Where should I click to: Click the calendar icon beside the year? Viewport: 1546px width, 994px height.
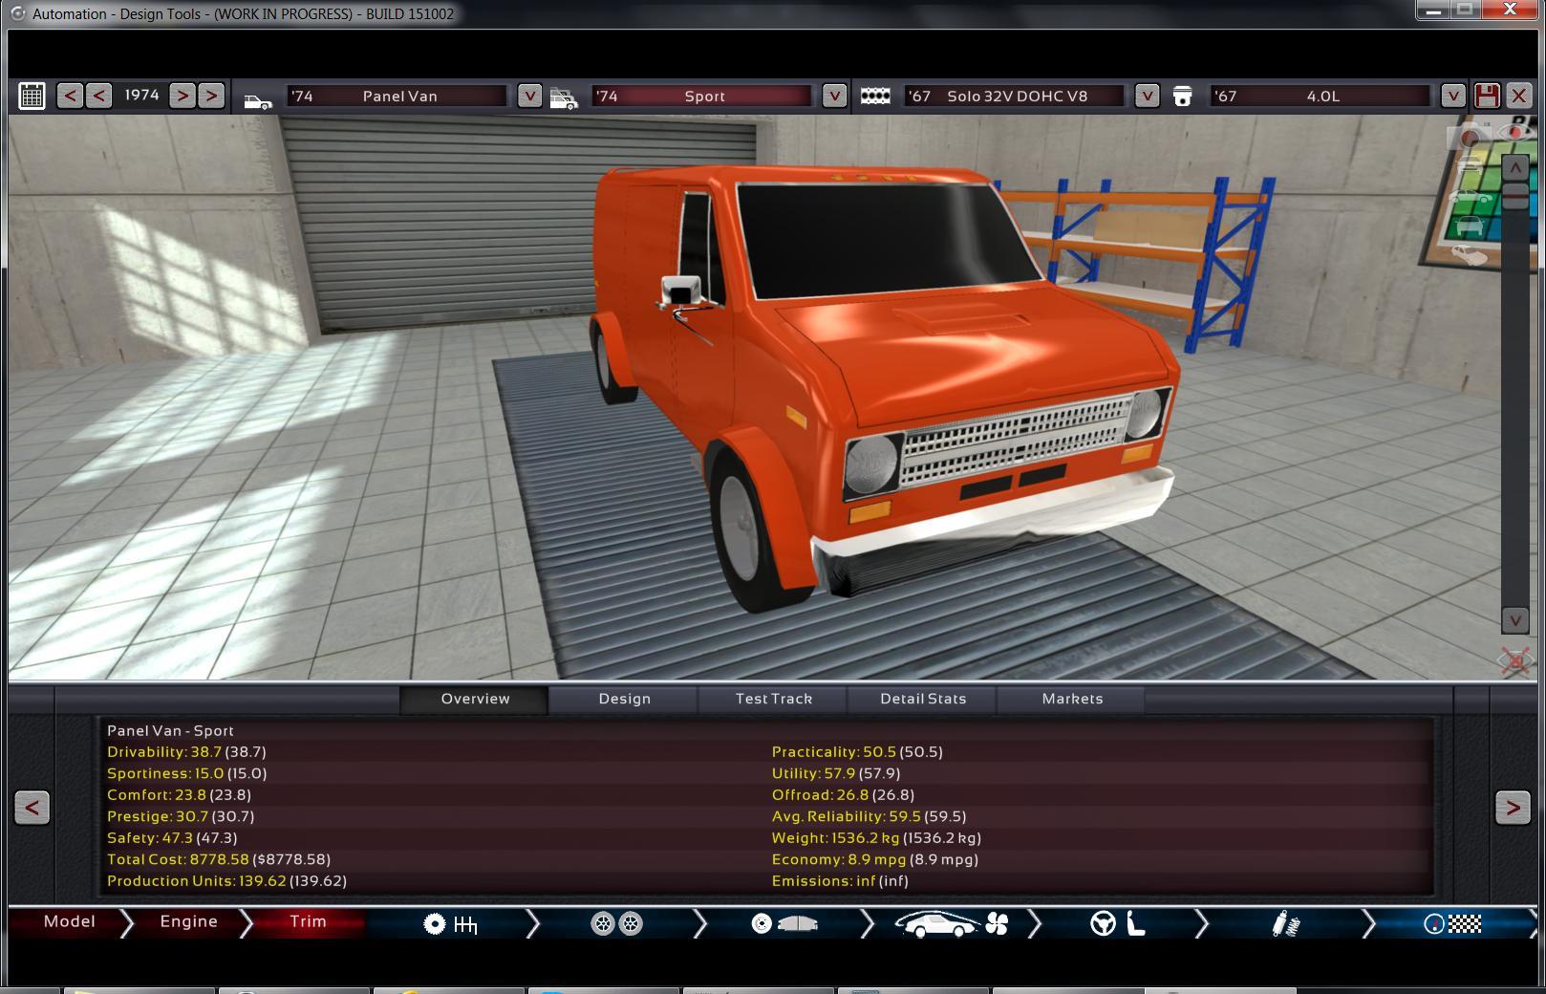32,96
